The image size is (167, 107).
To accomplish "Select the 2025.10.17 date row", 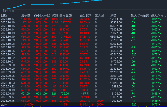I will [8, 19].
